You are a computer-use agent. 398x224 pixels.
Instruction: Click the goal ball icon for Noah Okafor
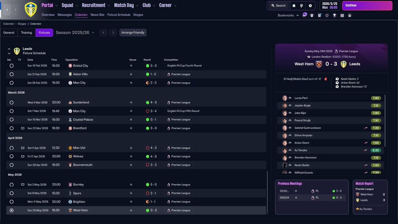coord(337,79)
